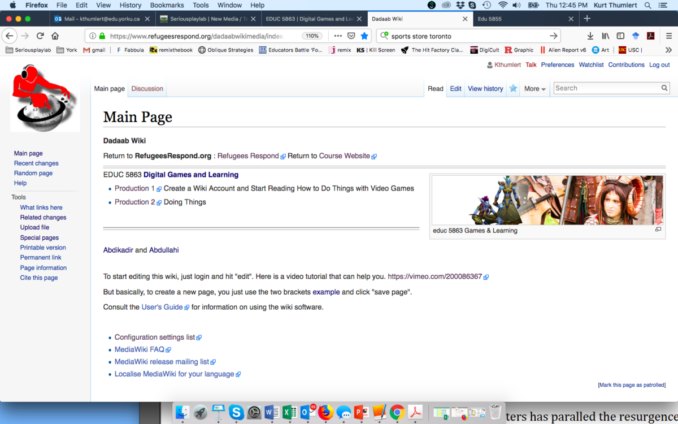
Task: Open the Trash in the Dock
Action: (495, 413)
